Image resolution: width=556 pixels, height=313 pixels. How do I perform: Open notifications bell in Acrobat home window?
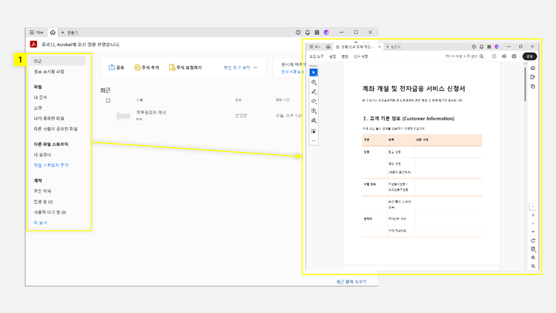(x=308, y=33)
